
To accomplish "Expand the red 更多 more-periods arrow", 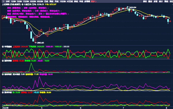I will click(93, 1).
